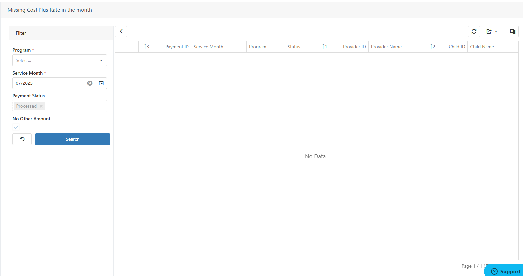The height and width of the screenshot is (276, 523).
Task: Sort by the Status column header
Action: click(294, 47)
